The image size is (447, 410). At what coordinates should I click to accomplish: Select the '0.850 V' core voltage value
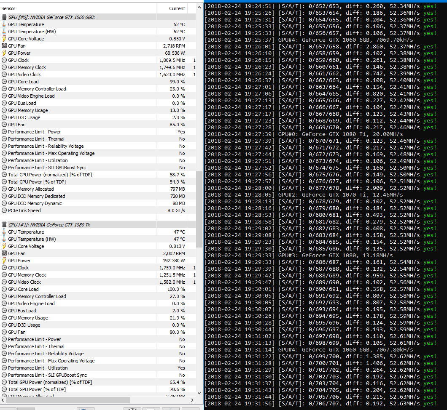pyautogui.click(x=177, y=39)
